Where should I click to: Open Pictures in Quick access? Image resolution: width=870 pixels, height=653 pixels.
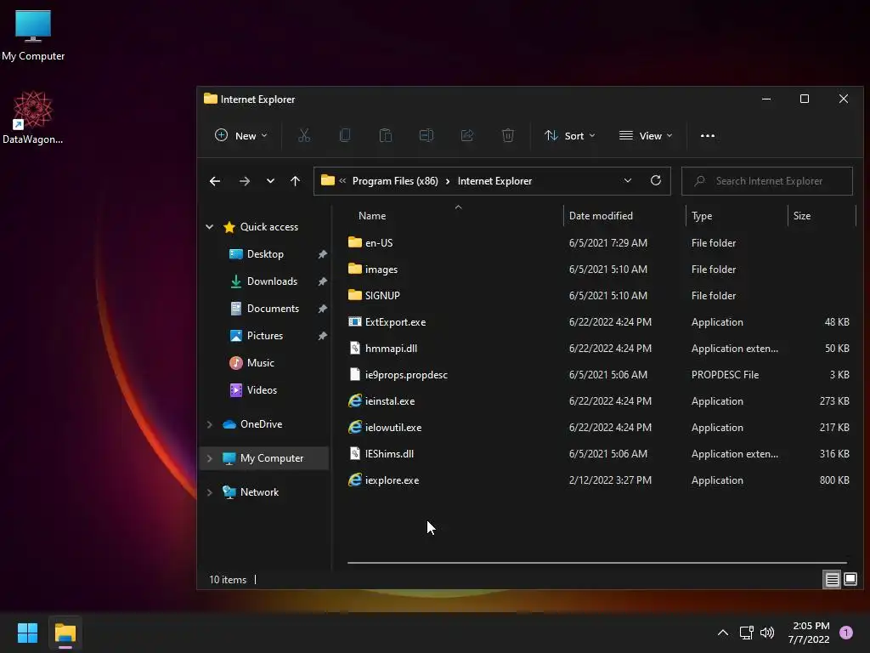(265, 335)
